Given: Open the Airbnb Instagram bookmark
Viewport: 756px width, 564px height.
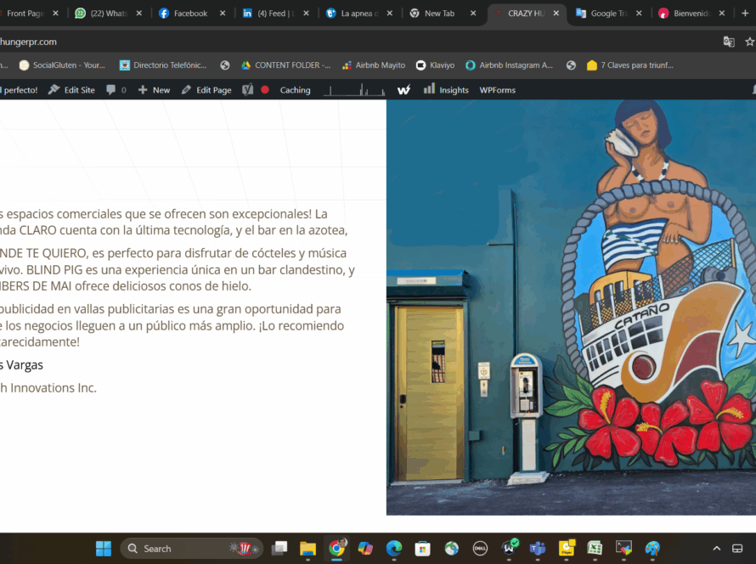Looking at the screenshot, I should [509, 65].
